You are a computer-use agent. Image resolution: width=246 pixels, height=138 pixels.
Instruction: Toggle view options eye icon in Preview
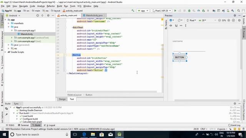point(171,26)
